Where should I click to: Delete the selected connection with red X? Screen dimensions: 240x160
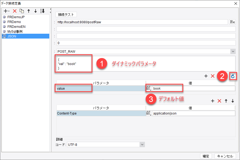(x=15, y=11)
